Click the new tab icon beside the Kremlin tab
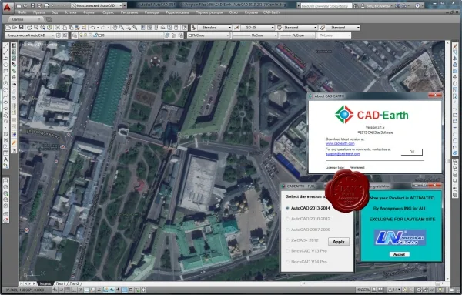Image resolution: width=462 pixels, height=295 pixels. pos(49,19)
